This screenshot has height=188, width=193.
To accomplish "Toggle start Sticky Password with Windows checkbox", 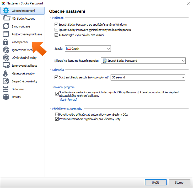I will click(56, 24).
